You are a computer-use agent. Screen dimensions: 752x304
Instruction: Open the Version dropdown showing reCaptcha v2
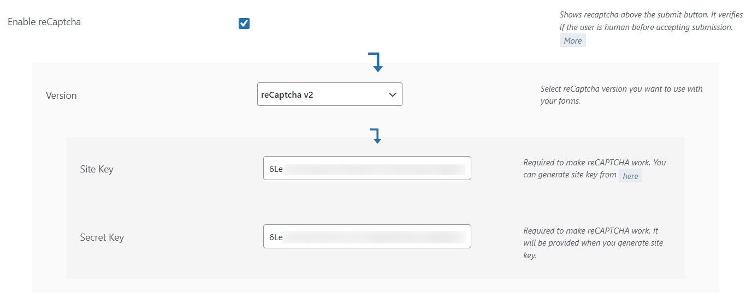pos(329,94)
